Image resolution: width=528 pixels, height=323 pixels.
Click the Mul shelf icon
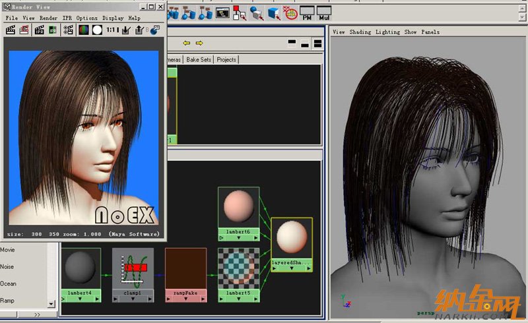[x=324, y=12]
